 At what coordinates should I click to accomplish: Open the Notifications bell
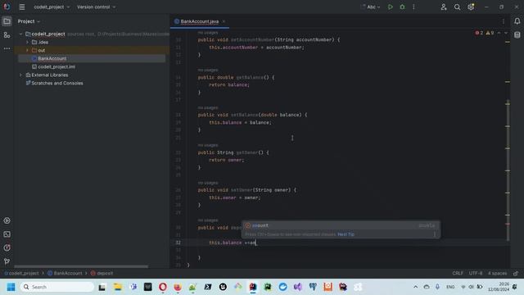coord(517,21)
